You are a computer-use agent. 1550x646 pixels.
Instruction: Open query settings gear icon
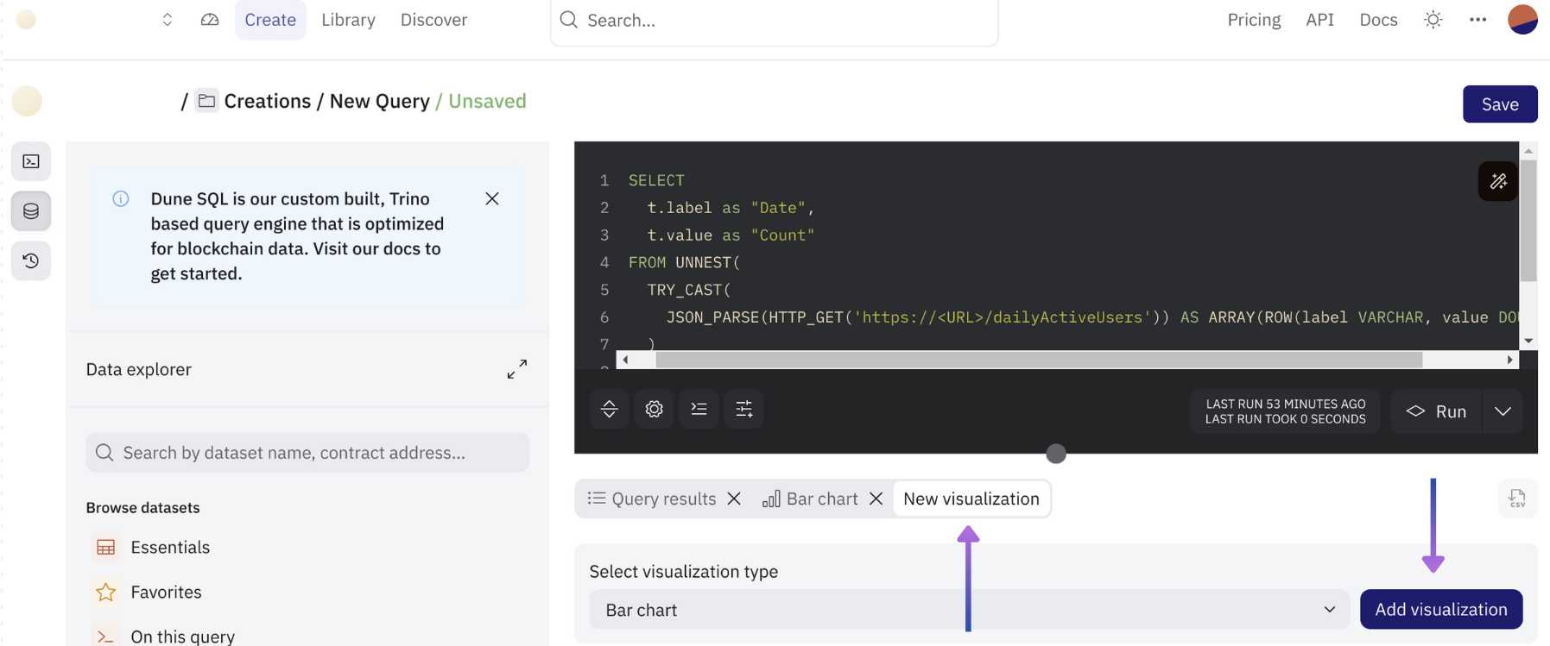(654, 409)
